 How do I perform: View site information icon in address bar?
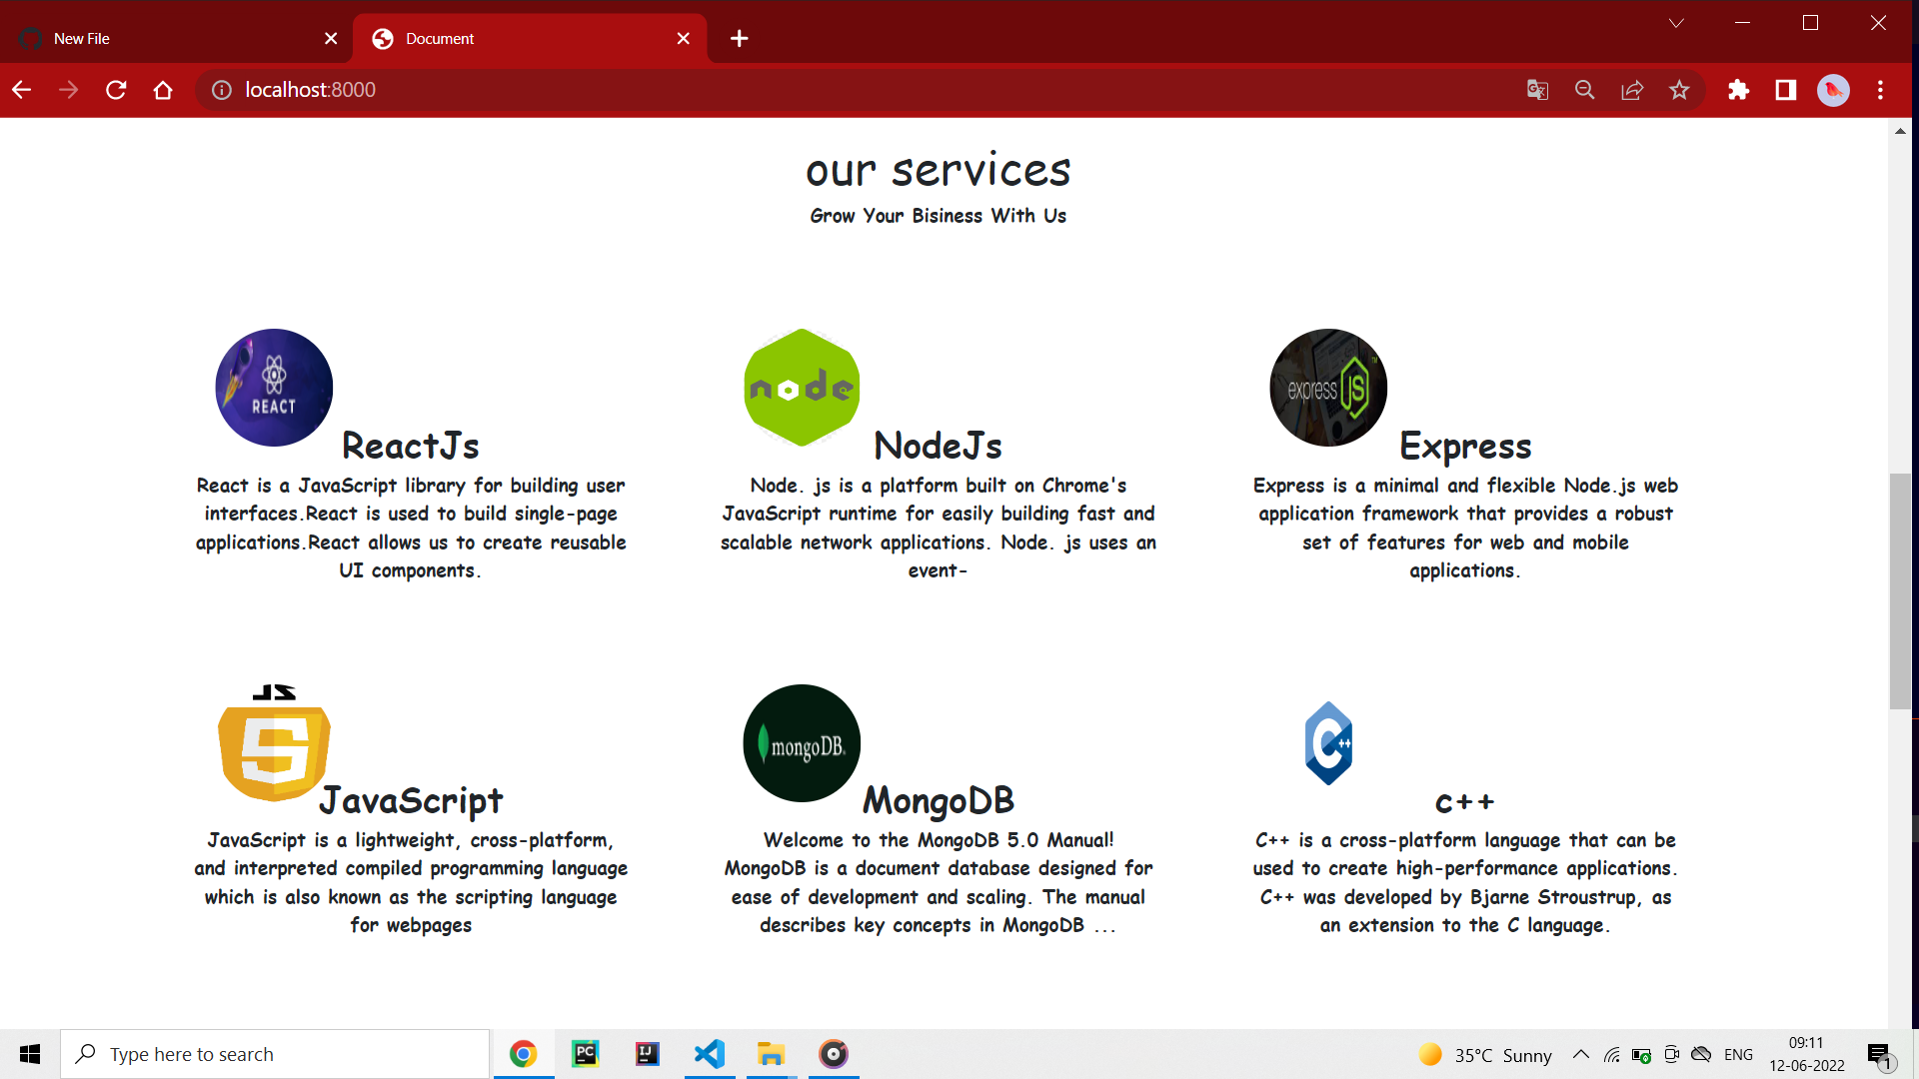pos(222,90)
